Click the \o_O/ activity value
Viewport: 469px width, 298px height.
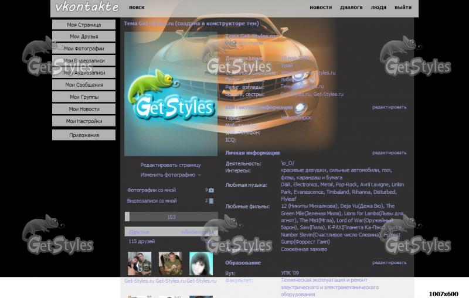coord(287,163)
